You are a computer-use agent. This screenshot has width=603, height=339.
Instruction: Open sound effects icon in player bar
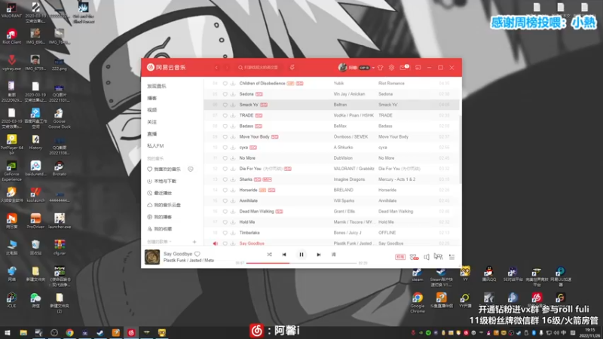coord(414,257)
